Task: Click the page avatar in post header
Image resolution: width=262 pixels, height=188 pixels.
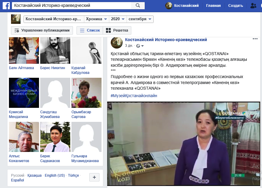Action: (117, 43)
